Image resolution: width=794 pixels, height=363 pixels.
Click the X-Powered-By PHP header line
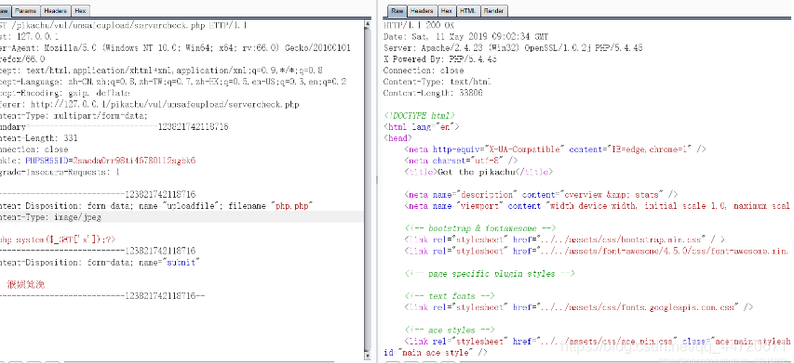[x=439, y=59]
